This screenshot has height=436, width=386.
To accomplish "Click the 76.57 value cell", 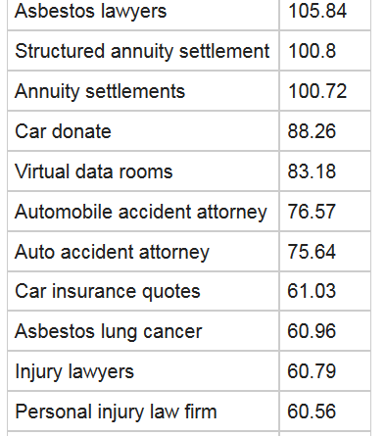I will click(x=325, y=212).
